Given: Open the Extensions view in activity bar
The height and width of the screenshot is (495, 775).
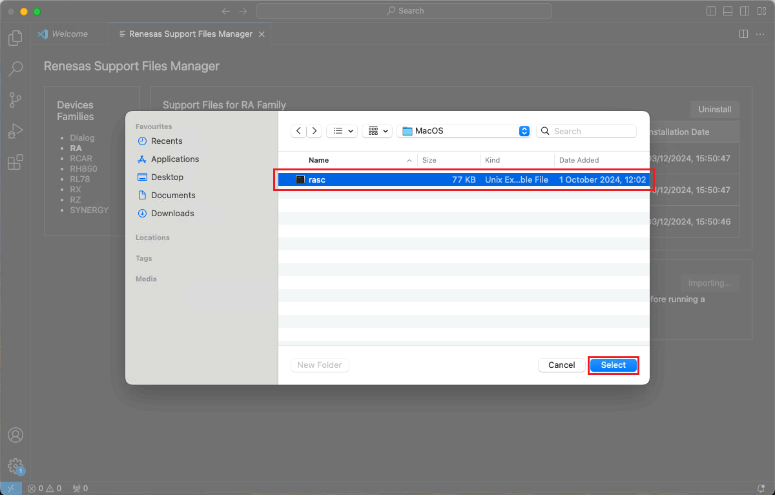Looking at the screenshot, I should click(x=15, y=162).
